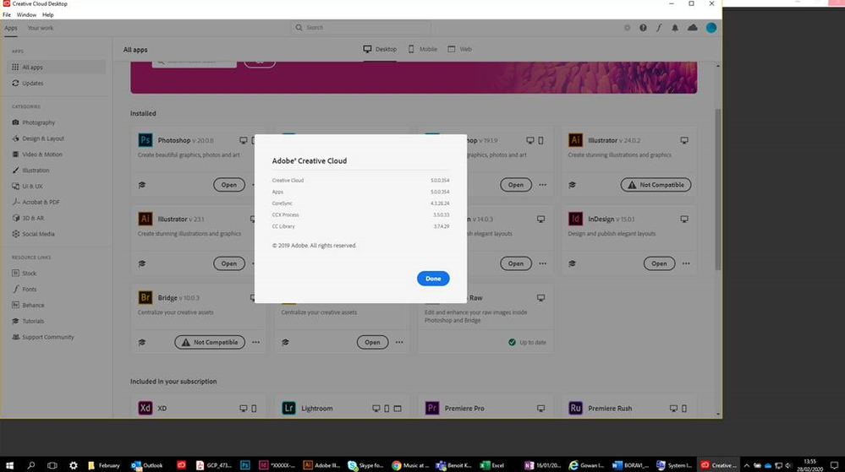Click Not Compatible on Illustrator v24.0.2
Screen dimensions: 845x472
tap(656, 185)
